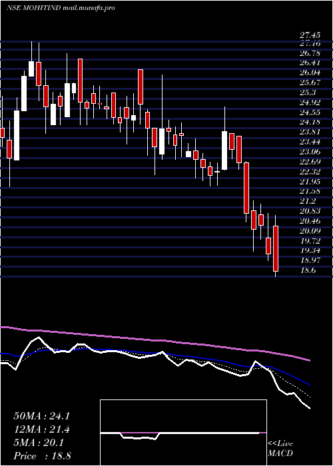Click the 26.78 price axis label
Image resolution: width=333 pixels, height=466 pixels.
[x=311, y=53]
